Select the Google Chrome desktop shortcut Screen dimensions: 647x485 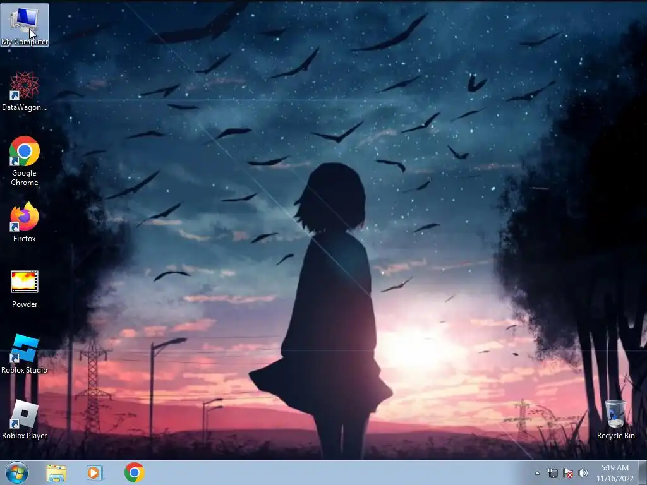(x=25, y=161)
